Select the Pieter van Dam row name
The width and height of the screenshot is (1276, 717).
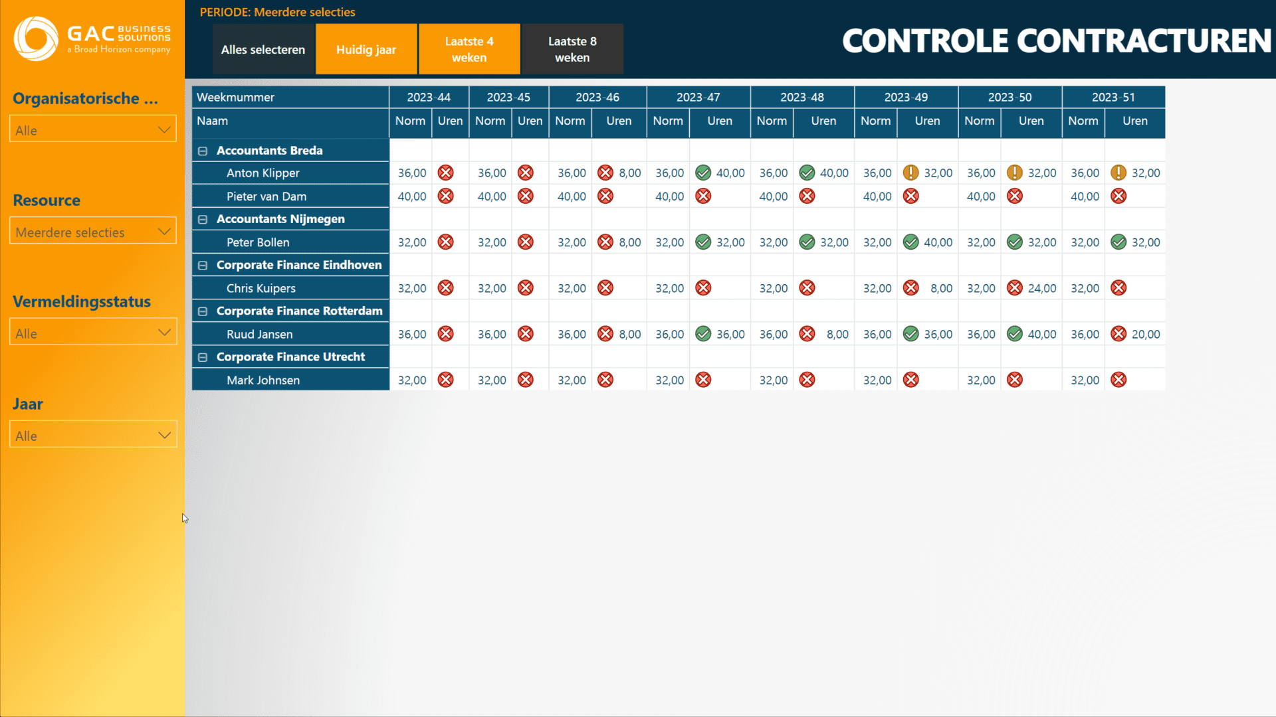click(x=266, y=197)
